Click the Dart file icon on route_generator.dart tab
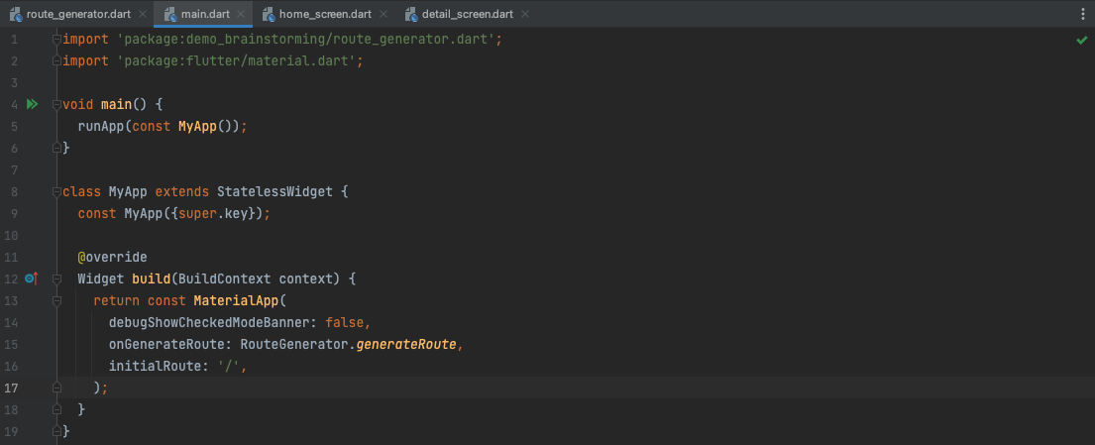Screen dimensions: 1095x445 [x=16, y=14]
